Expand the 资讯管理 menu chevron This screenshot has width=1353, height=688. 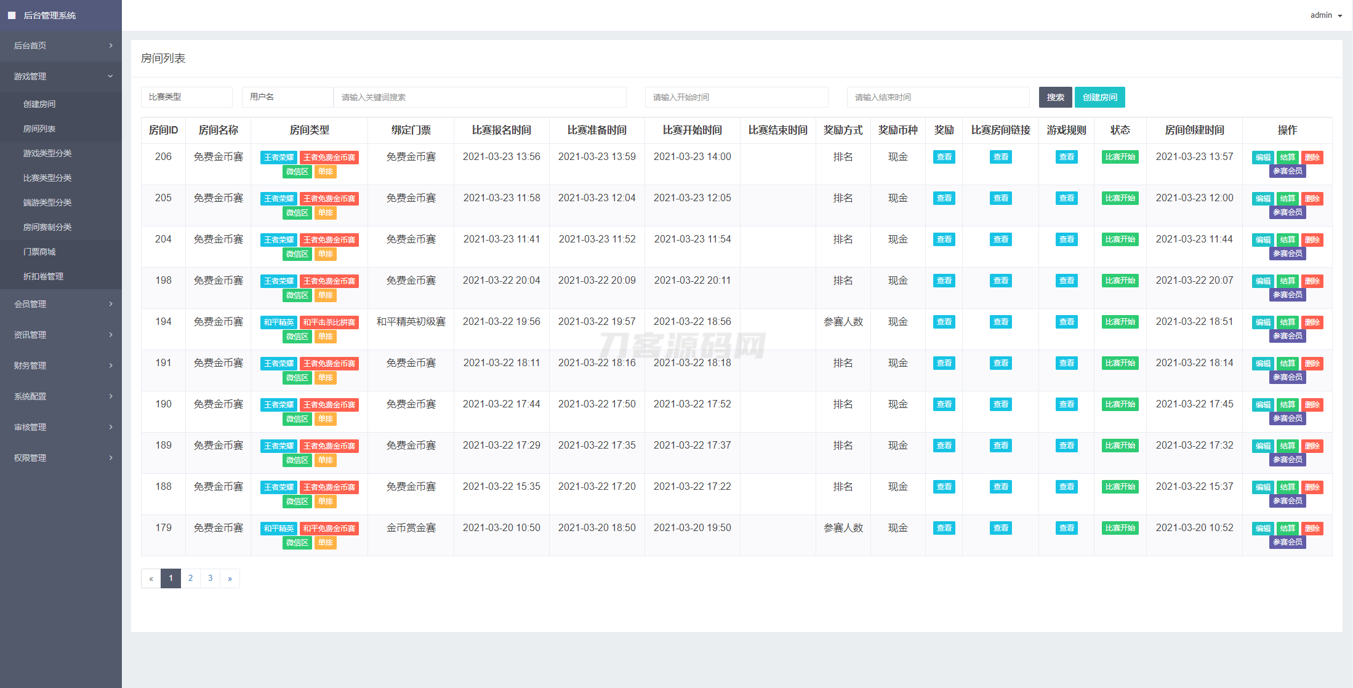click(111, 335)
